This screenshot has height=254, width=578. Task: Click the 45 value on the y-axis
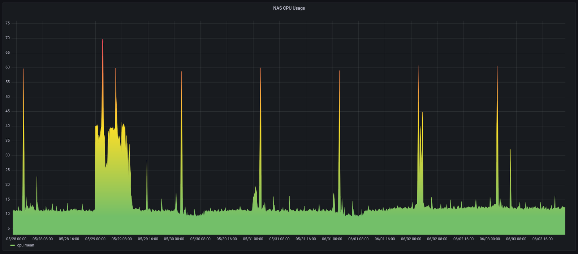(x=8, y=111)
